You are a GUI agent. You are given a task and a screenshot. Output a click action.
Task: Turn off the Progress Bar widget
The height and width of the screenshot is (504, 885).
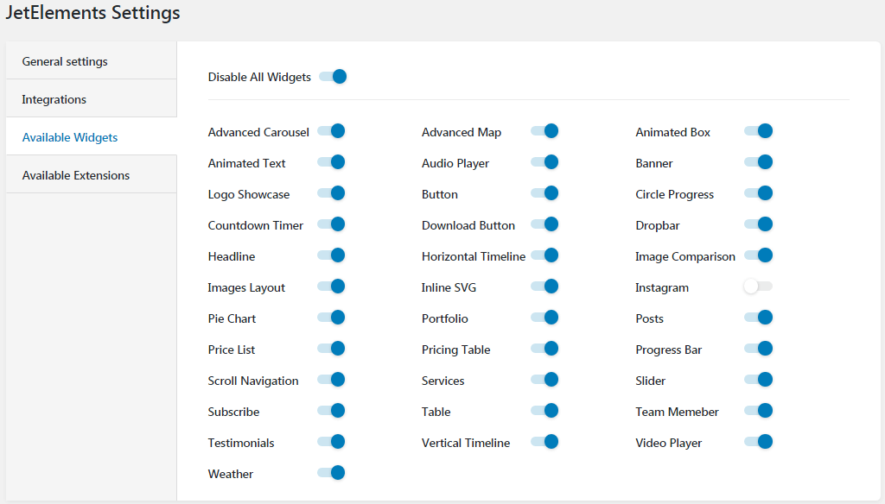[x=759, y=349]
